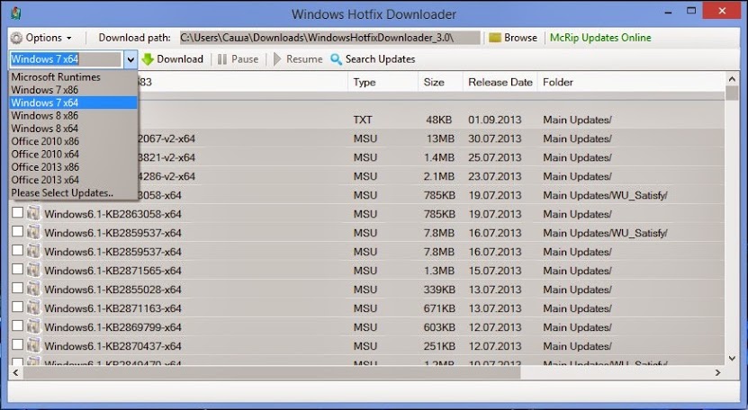Click the vertical scrollbar thumb
This screenshot has width=748, height=410.
click(732, 93)
